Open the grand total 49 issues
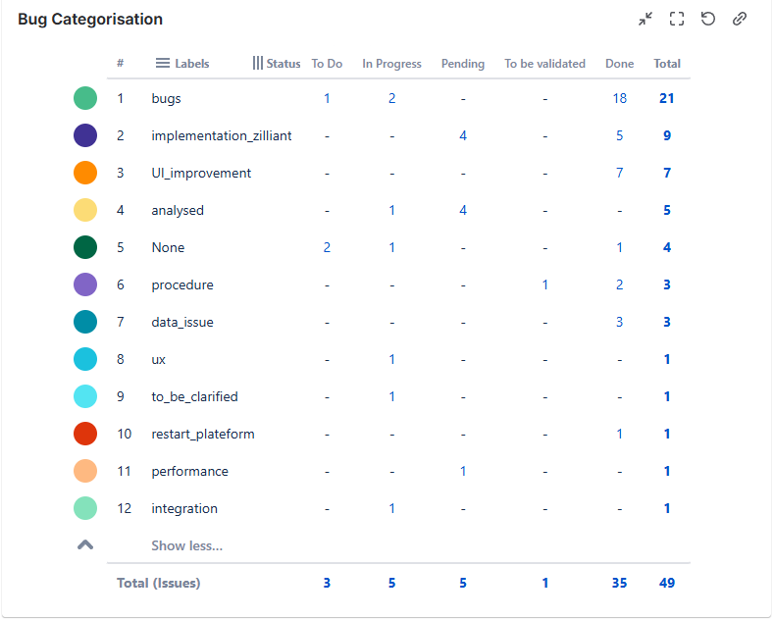This screenshot has width=774, height=619. click(667, 583)
